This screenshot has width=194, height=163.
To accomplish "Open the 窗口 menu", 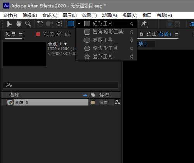I will (147, 16).
